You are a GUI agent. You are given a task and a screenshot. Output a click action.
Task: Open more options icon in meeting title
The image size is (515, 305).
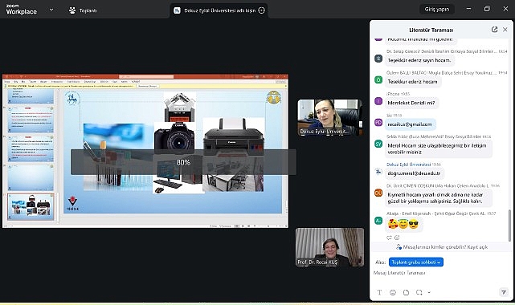coord(261,10)
